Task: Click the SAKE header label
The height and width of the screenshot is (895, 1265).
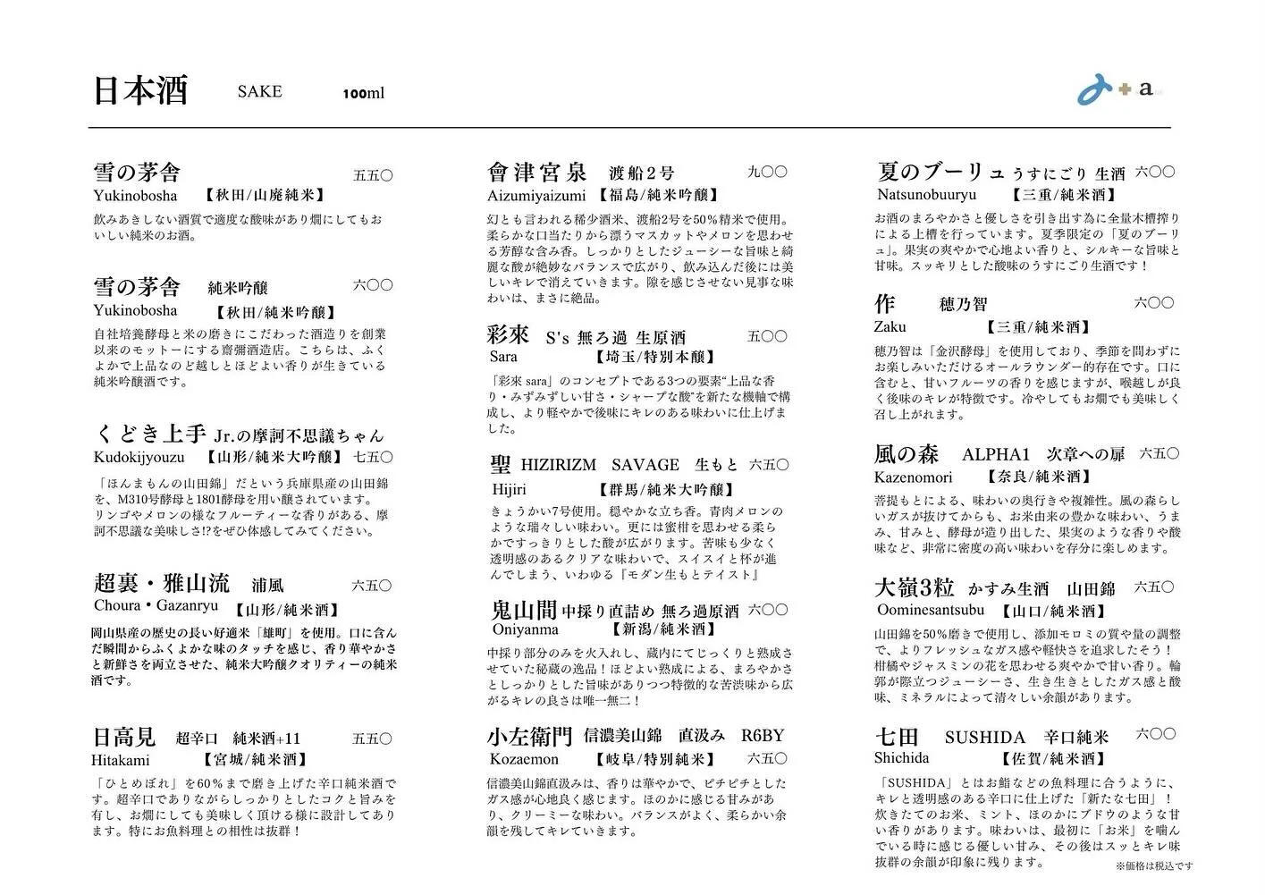Action: pos(257,91)
